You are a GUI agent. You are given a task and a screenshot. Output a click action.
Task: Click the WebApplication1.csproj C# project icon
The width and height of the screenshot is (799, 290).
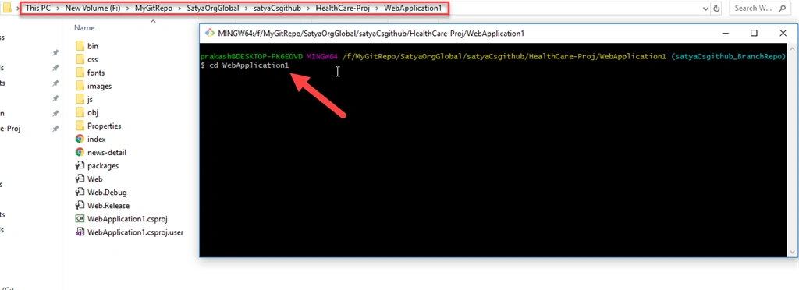(80, 219)
